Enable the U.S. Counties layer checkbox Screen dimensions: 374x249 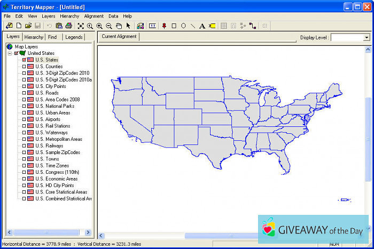tap(24, 67)
